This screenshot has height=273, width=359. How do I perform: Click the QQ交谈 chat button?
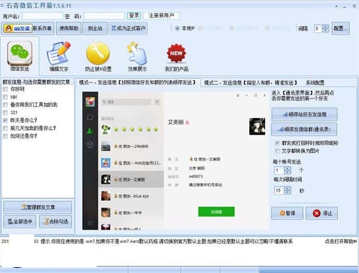click(x=18, y=29)
